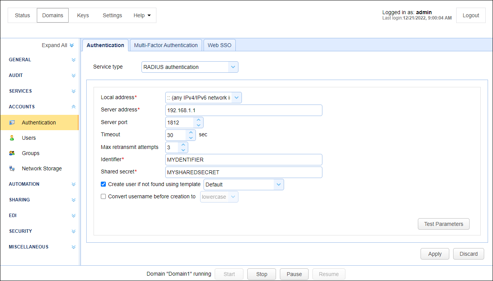Screen dimensions: 493x281
Task: Click the Groups icon in sidebar
Action: (x=12, y=153)
